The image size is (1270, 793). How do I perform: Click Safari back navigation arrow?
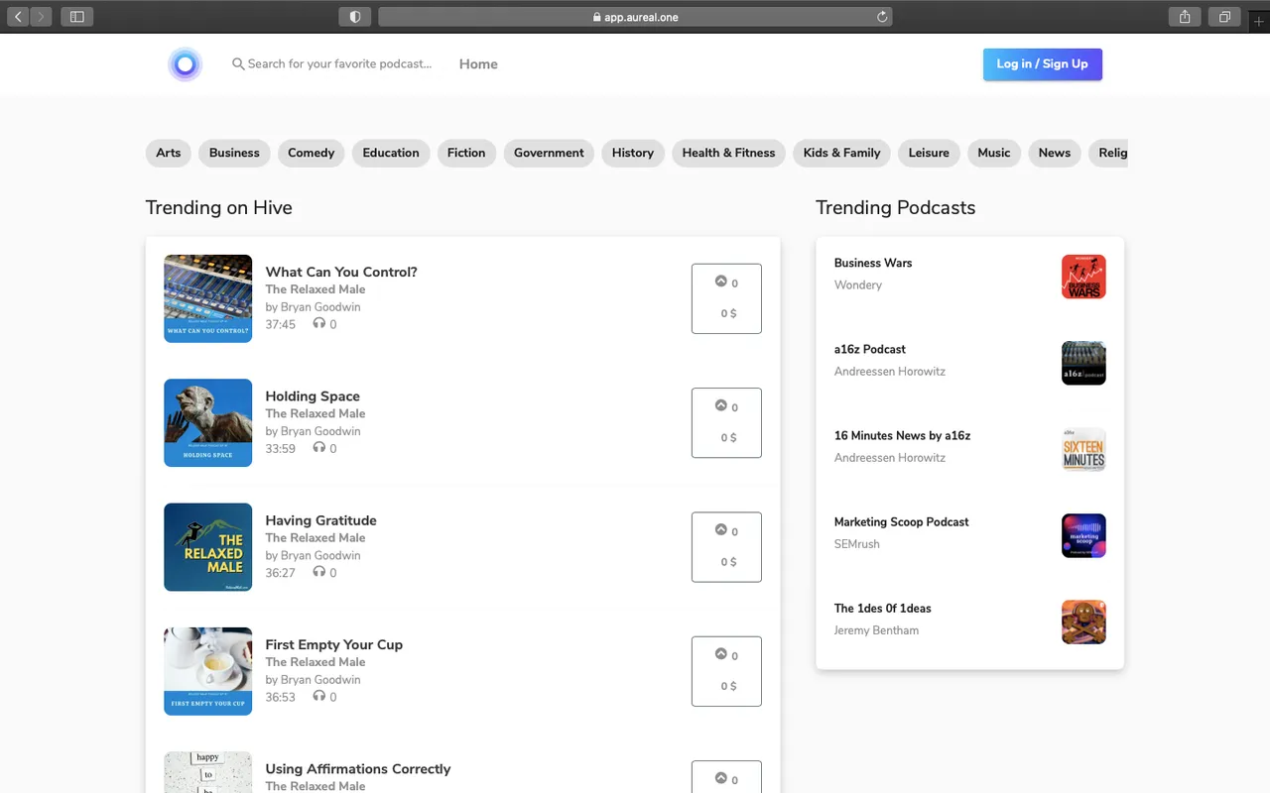(18, 17)
